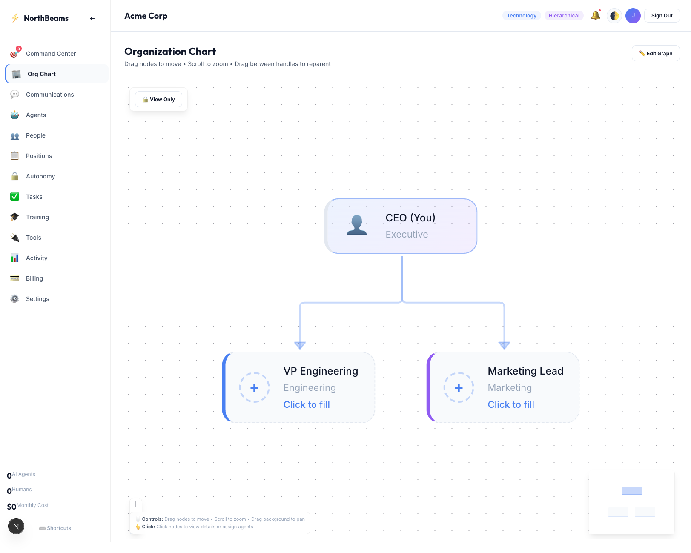Image resolution: width=691 pixels, height=553 pixels.
Task: Open the Settings menu item
Action: pos(37,298)
